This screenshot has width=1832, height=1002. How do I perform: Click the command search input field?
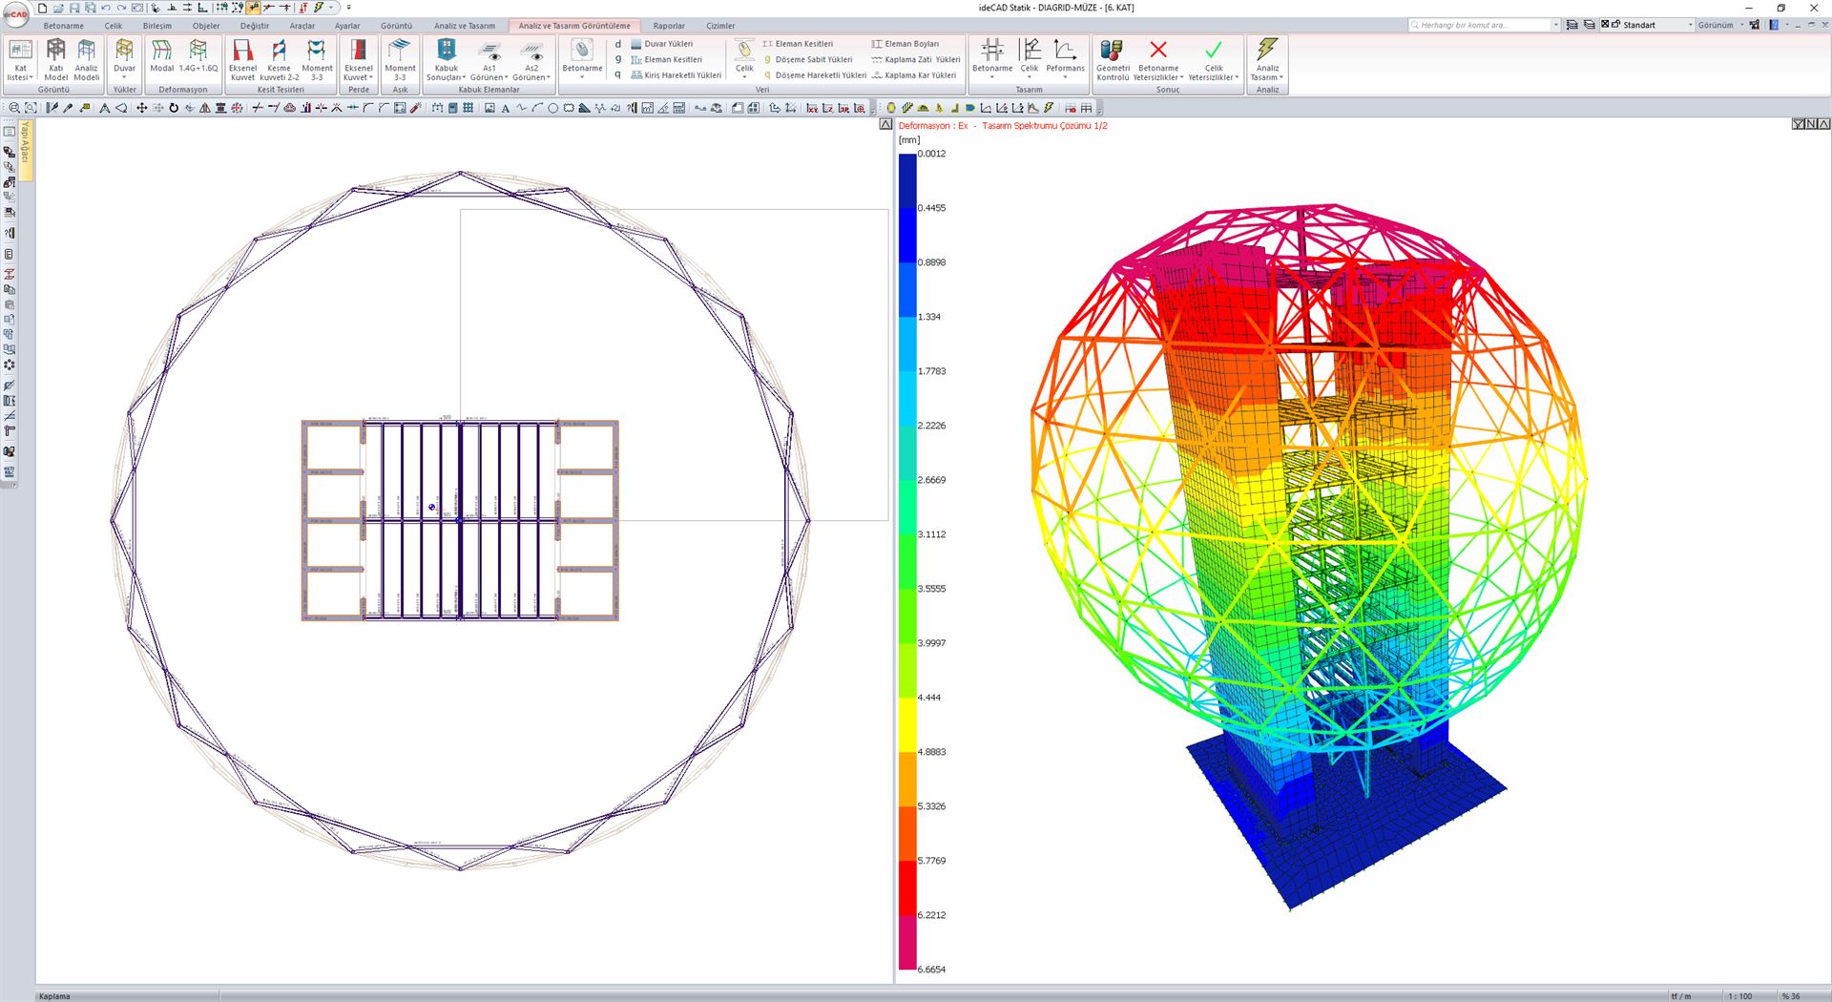click(1479, 25)
